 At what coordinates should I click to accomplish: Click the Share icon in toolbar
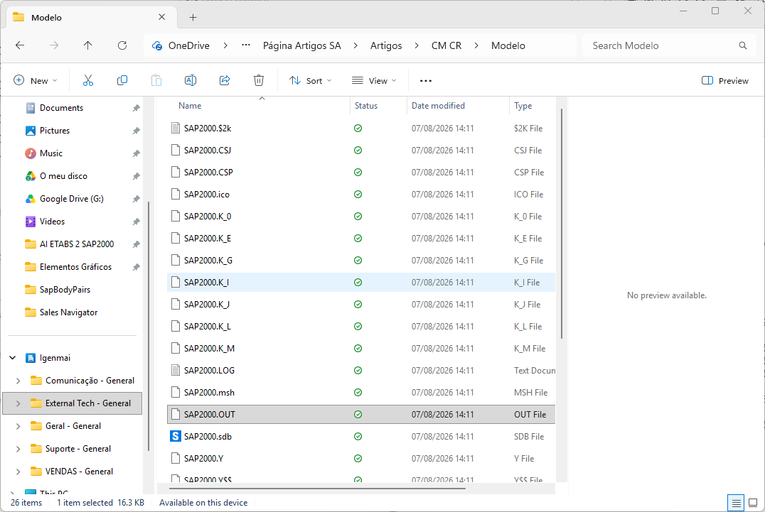(225, 80)
